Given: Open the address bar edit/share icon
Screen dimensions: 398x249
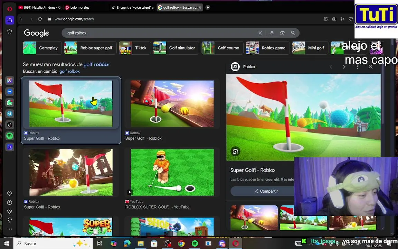Looking at the screenshot, I should point(326,19).
